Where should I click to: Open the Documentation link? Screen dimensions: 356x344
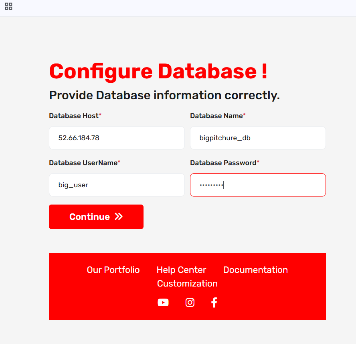pos(255,270)
